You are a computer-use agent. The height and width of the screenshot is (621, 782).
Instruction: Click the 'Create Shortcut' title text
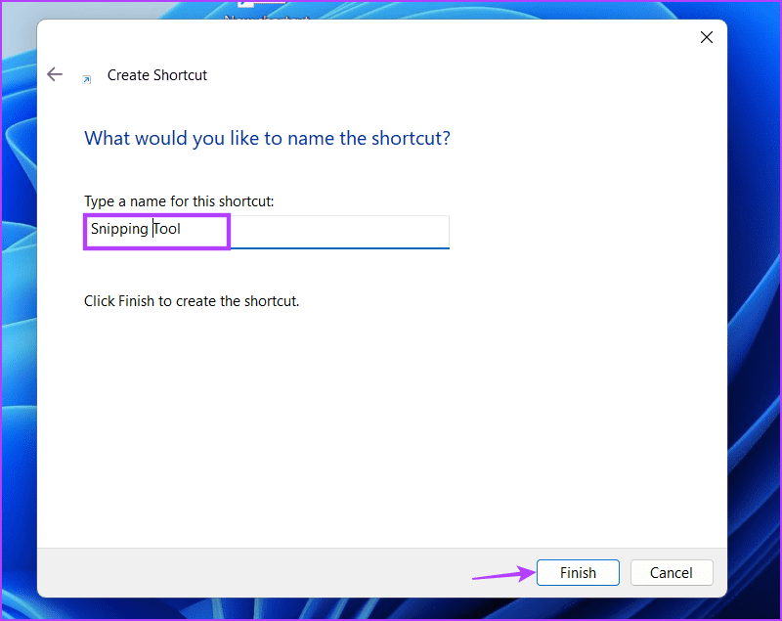click(157, 75)
